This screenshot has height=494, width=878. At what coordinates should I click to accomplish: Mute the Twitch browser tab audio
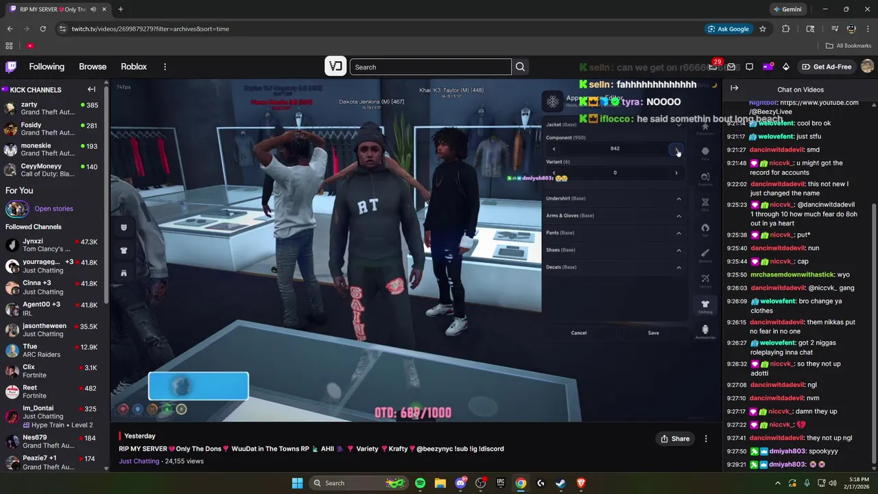click(93, 10)
